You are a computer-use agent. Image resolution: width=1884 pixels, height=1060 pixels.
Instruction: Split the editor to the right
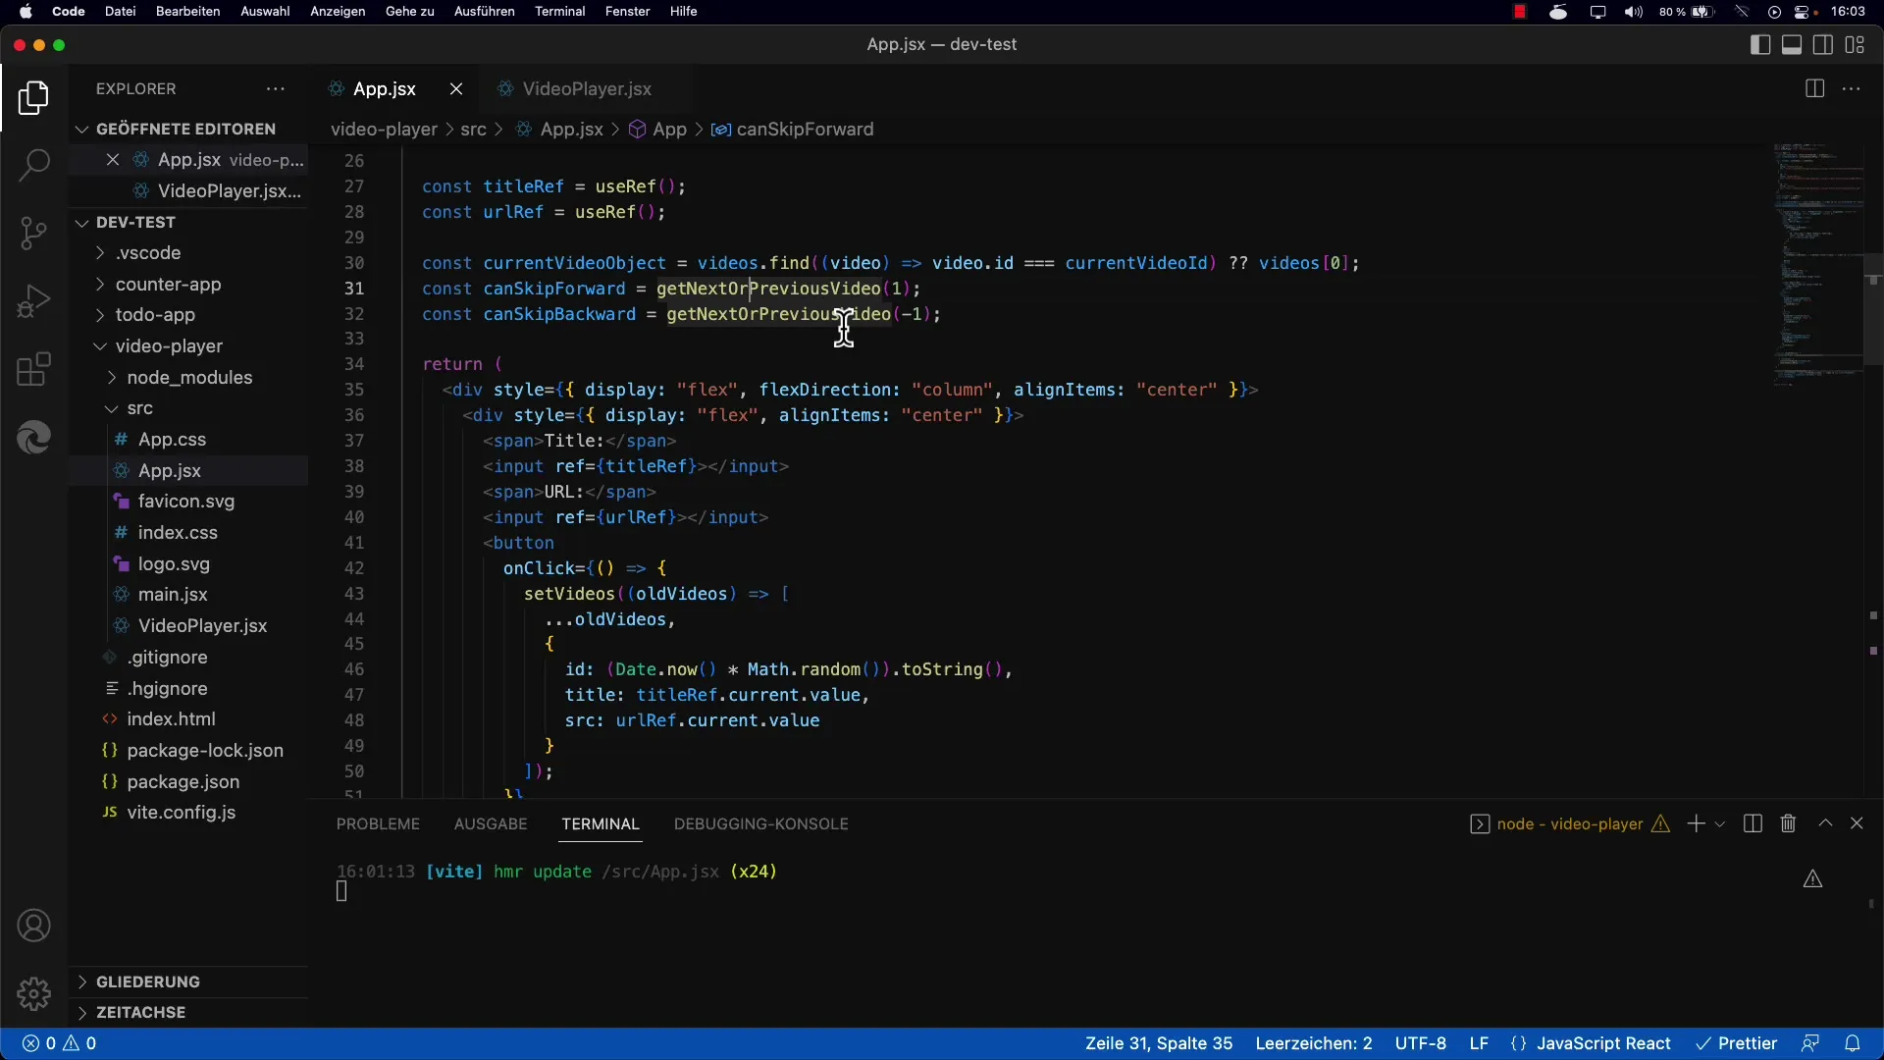pyautogui.click(x=1814, y=88)
